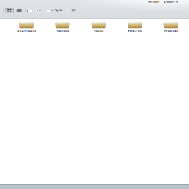Switch to Icons view mode

[9, 10]
